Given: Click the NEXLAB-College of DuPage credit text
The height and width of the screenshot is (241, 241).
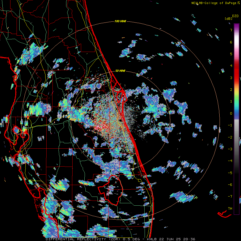Looking at the screenshot, I should [214, 3].
